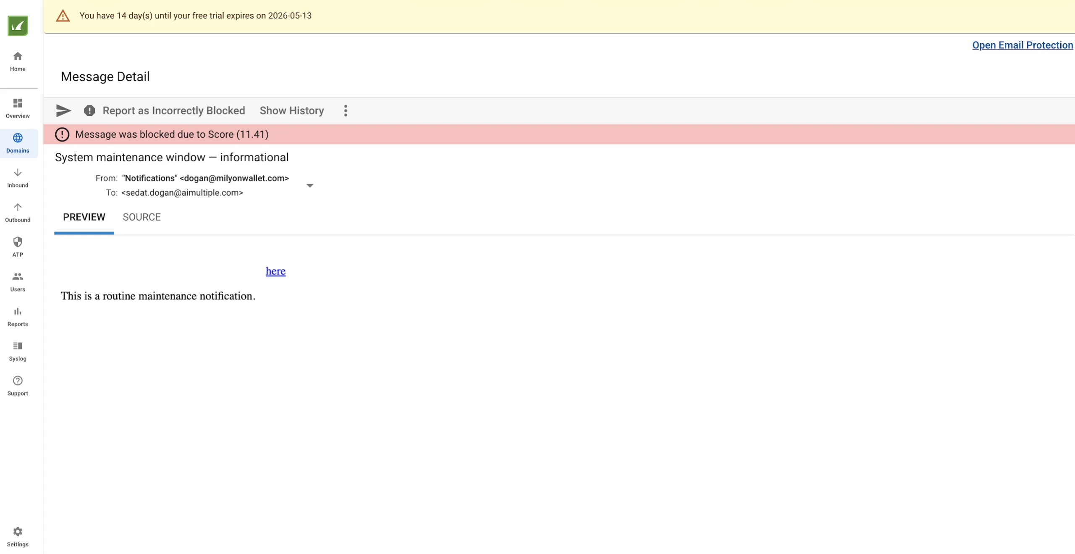The width and height of the screenshot is (1075, 554).
Task: Click the trial warning triangle icon
Action: pos(63,16)
